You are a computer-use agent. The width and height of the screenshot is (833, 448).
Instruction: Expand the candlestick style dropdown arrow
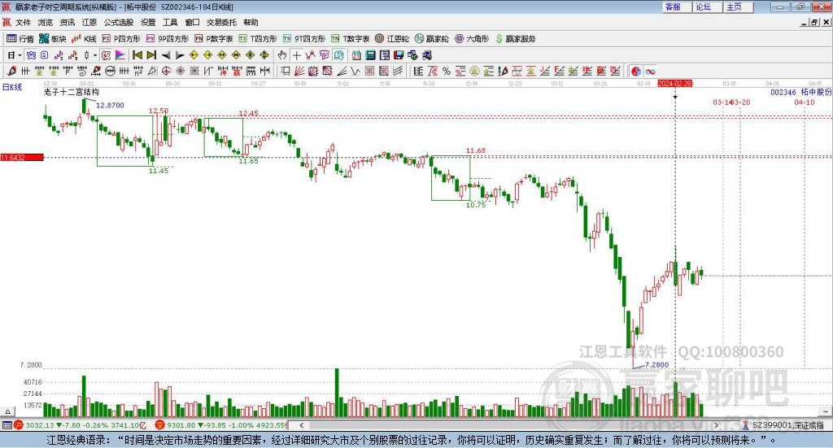coord(95,55)
